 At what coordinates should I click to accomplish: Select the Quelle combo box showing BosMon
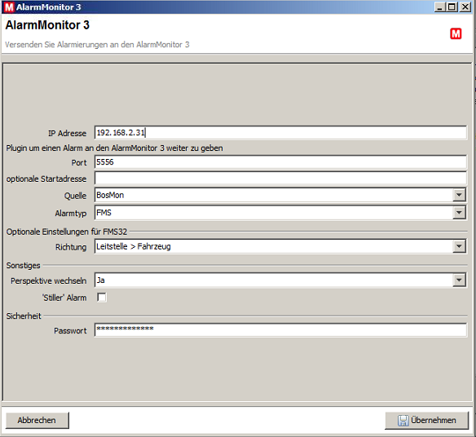tap(280, 195)
